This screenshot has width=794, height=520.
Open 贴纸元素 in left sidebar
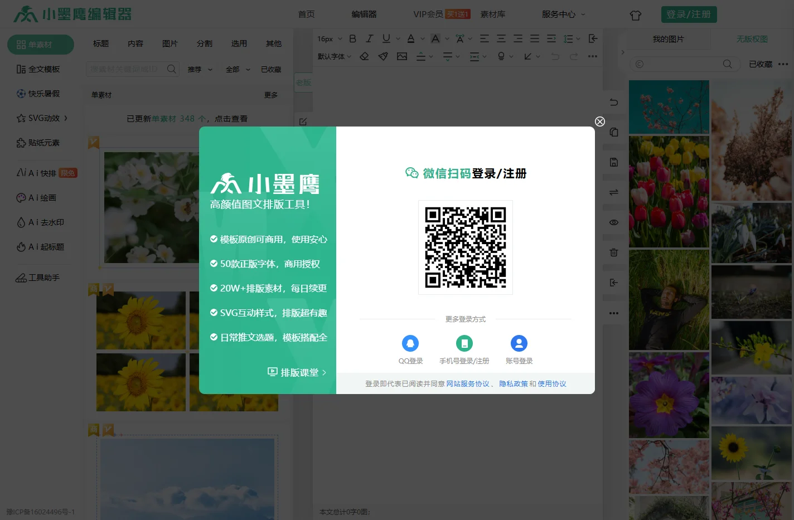pos(38,143)
